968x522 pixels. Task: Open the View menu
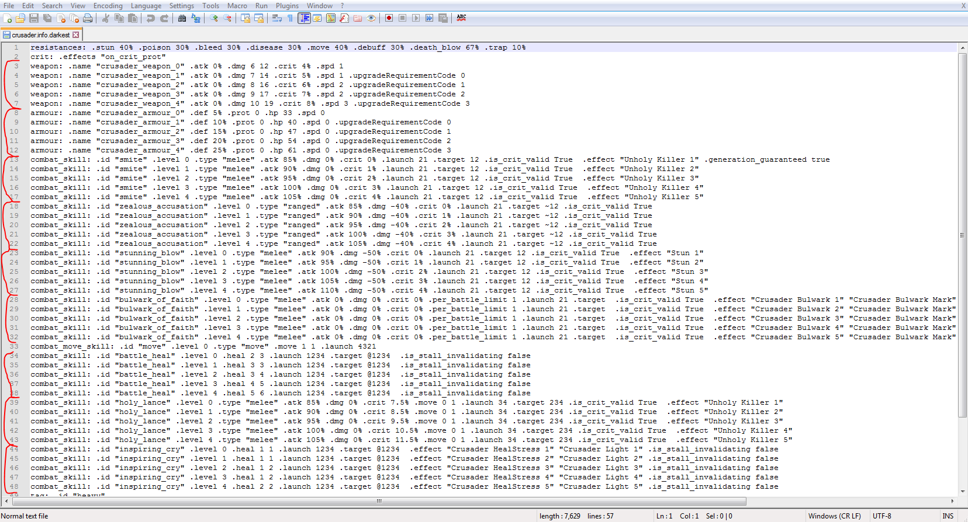click(x=78, y=6)
